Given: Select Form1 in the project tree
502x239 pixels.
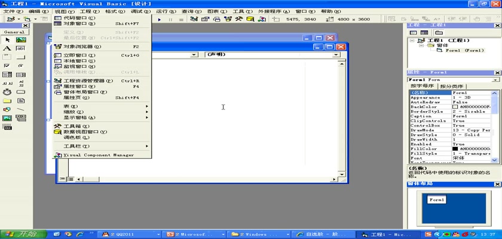Looking at the screenshot, I should point(464,50).
